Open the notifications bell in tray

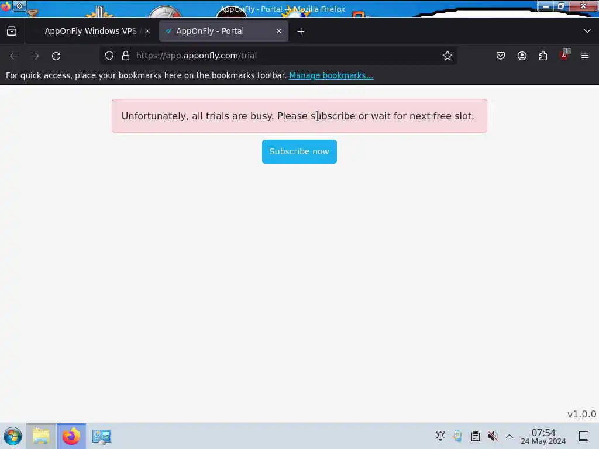click(440, 436)
